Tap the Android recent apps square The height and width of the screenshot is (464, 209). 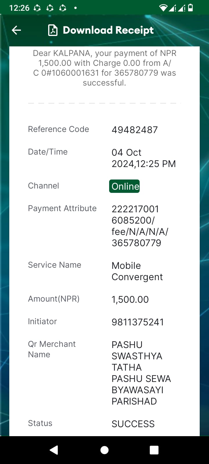[x=154, y=450]
